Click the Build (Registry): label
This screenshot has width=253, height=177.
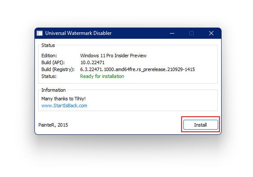click(x=58, y=69)
